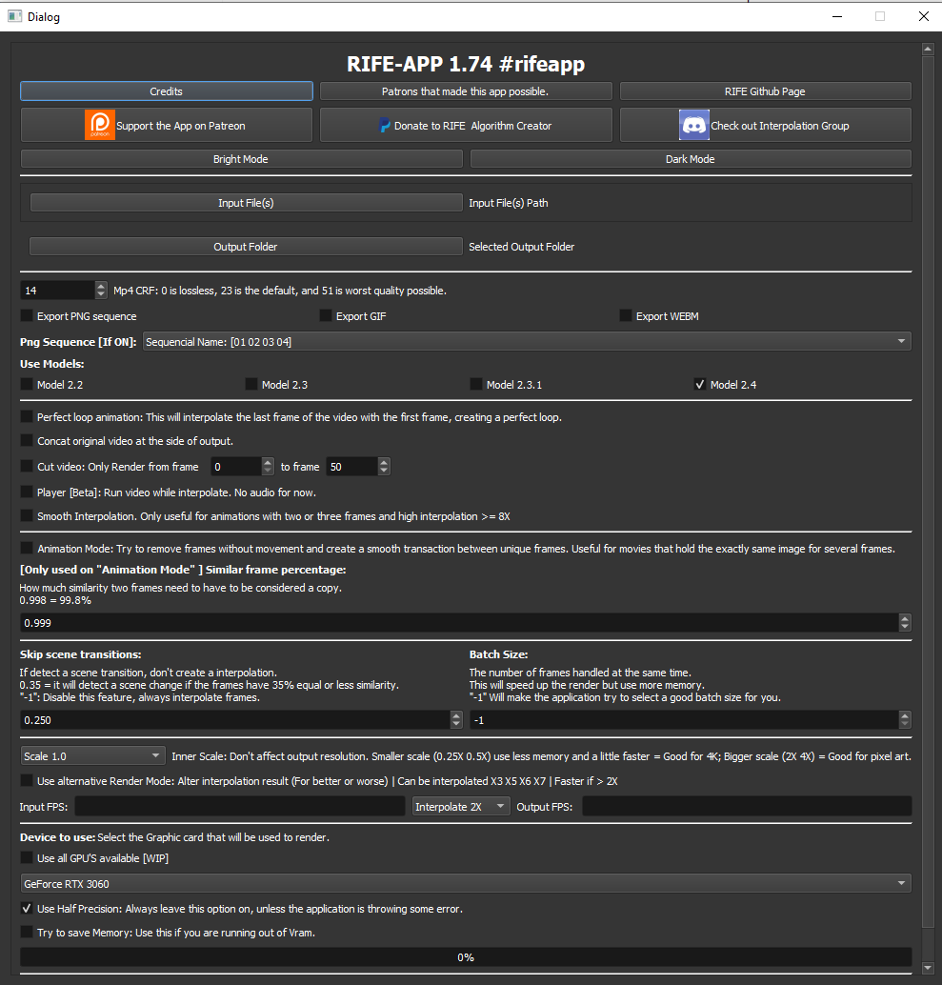Click Check out Interpolation Group button
942x985 pixels.
click(765, 125)
